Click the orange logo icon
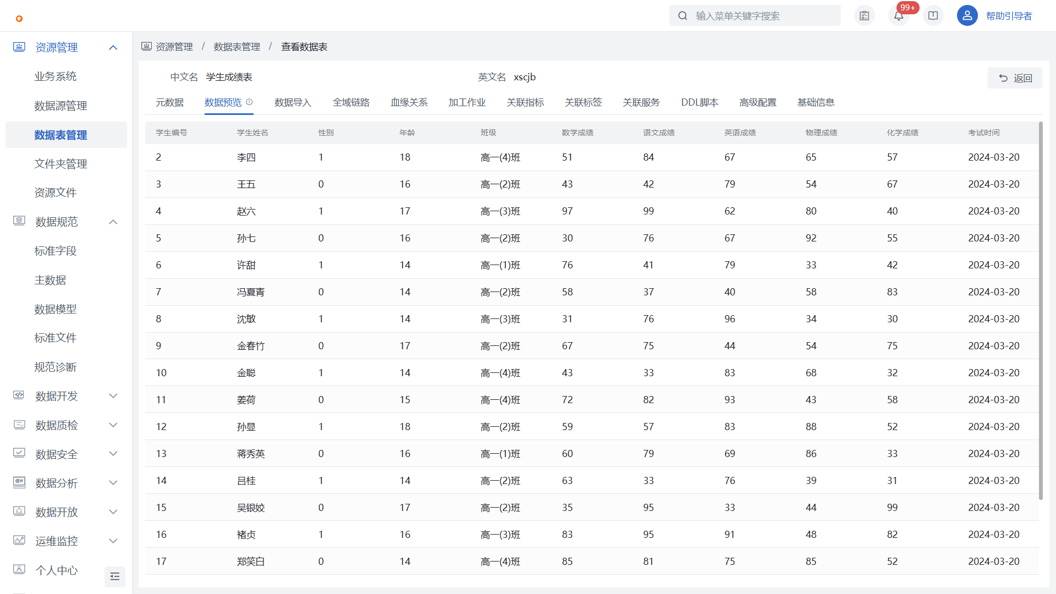 click(19, 19)
